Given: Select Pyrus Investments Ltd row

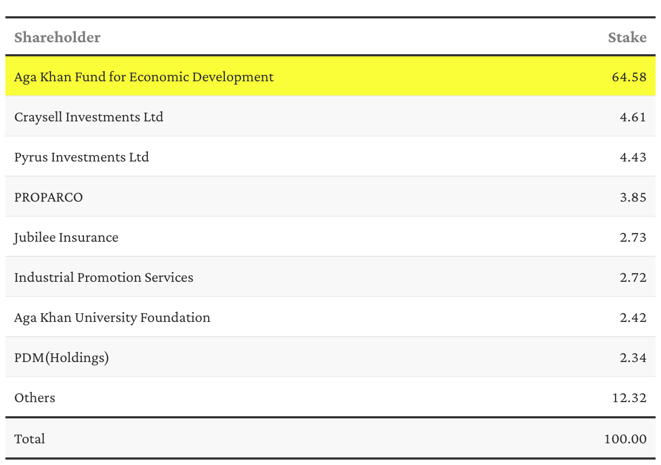Looking at the screenshot, I should pos(330,157).
